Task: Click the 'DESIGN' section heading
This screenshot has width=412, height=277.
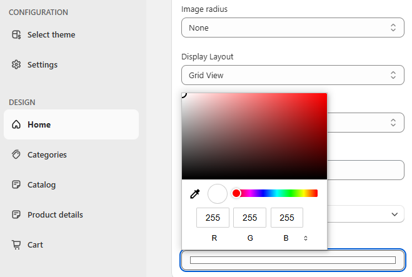Action: coord(22,102)
